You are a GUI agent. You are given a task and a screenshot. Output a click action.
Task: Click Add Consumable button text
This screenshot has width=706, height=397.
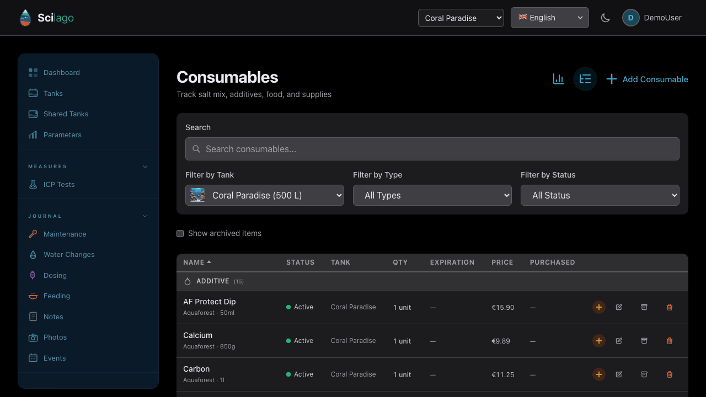pyautogui.click(x=655, y=79)
